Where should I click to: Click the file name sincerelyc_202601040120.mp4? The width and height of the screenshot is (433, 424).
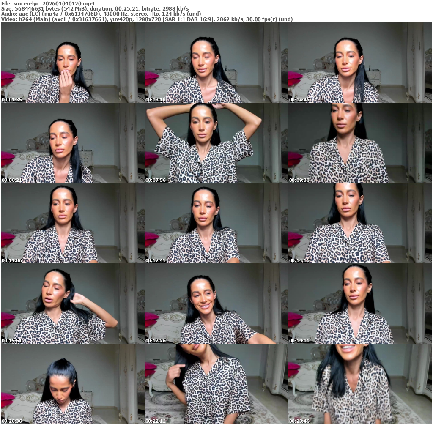pyautogui.click(x=54, y=3)
